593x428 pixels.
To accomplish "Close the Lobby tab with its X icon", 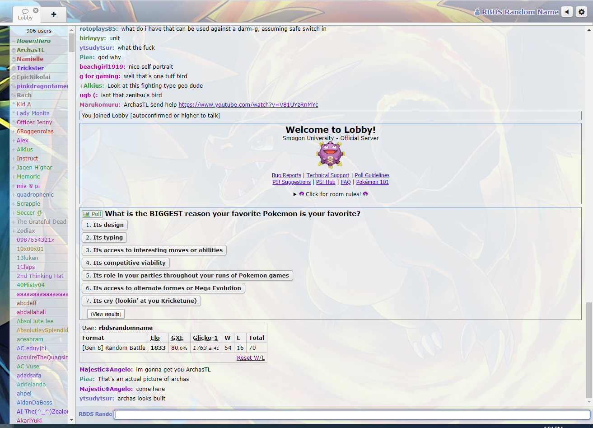I will pos(36,10).
